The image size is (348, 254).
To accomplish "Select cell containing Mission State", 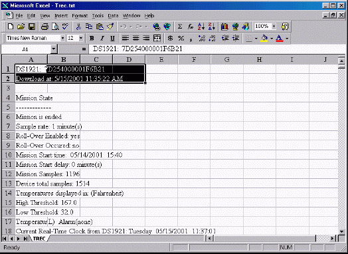I will 31,98.
